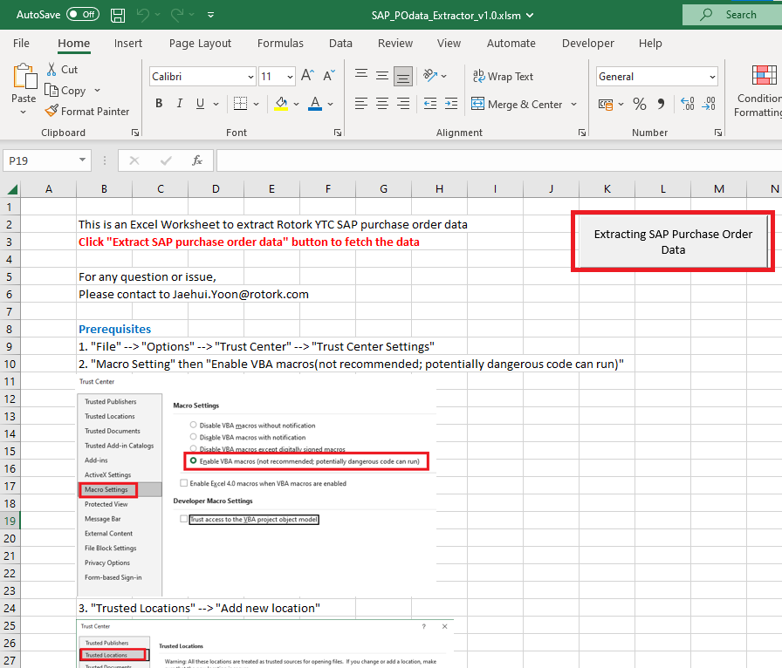Viewport: 782px width, 668px height.
Task: Click the Redo arrow icon
Action: pos(177,15)
